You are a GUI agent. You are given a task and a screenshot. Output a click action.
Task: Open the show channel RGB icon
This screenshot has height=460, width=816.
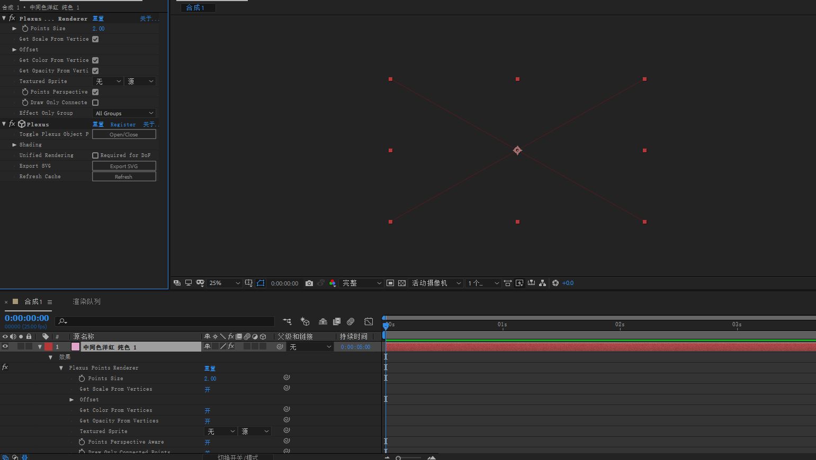(333, 283)
